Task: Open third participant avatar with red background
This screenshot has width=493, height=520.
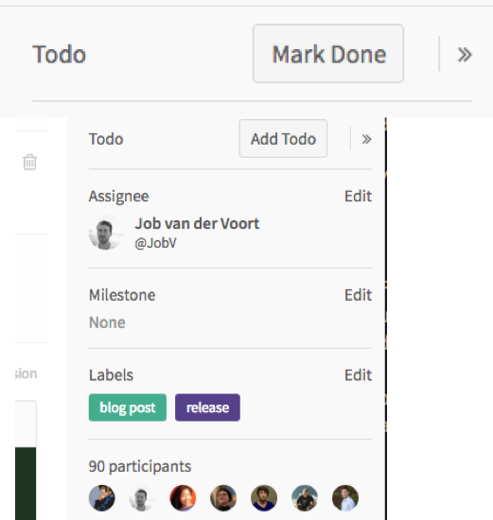Action: pyautogui.click(x=183, y=497)
